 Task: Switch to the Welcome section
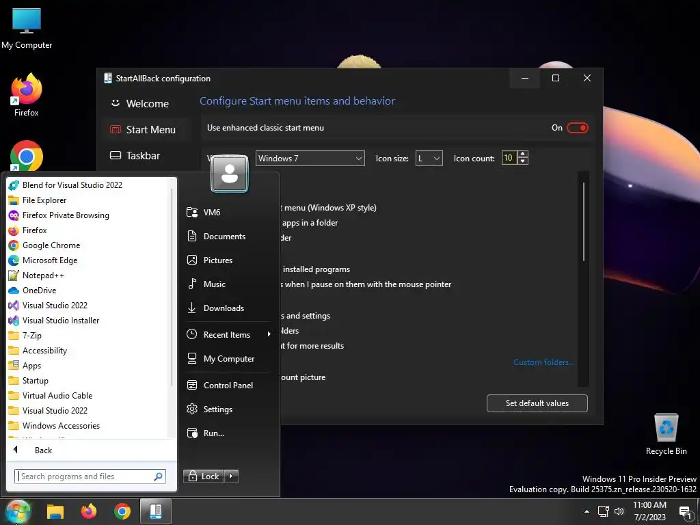click(148, 104)
